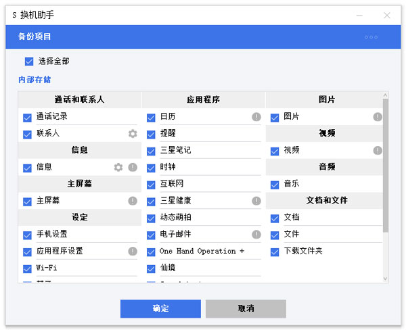
Task: Click info icon beside 视频
Action: (378, 150)
